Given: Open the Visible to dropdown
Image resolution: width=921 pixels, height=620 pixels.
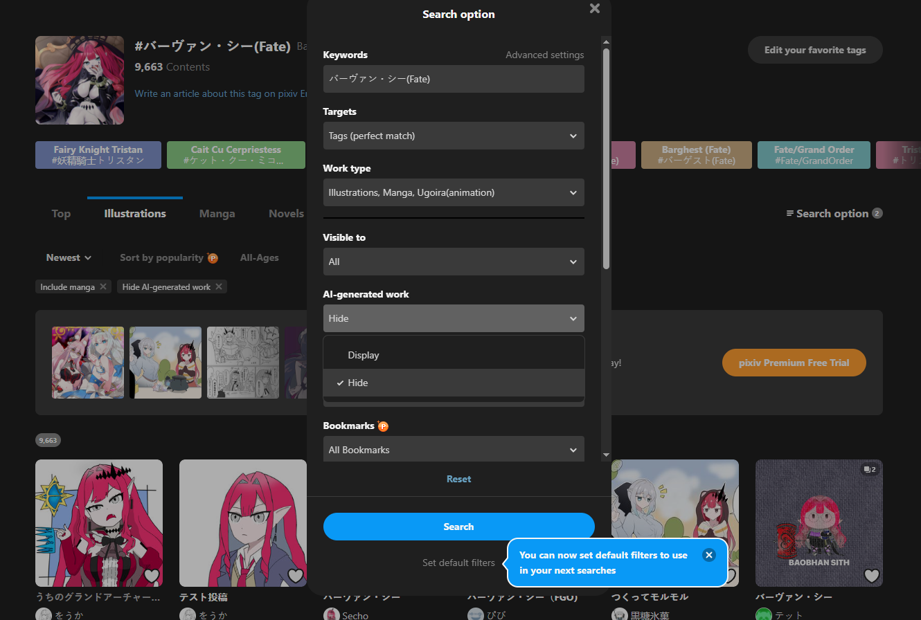Looking at the screenshot, I should click(454, 262).
